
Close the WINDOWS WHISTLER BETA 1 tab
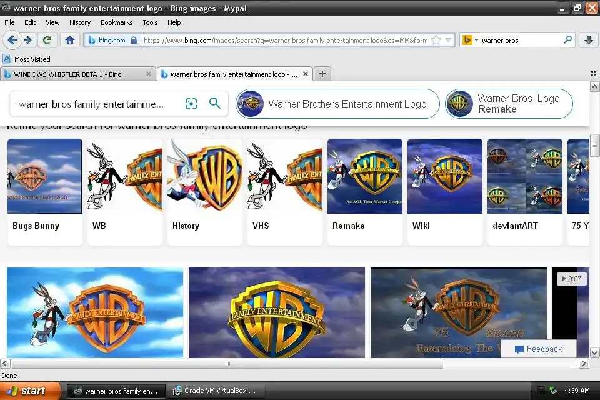[x=149, y=74]
